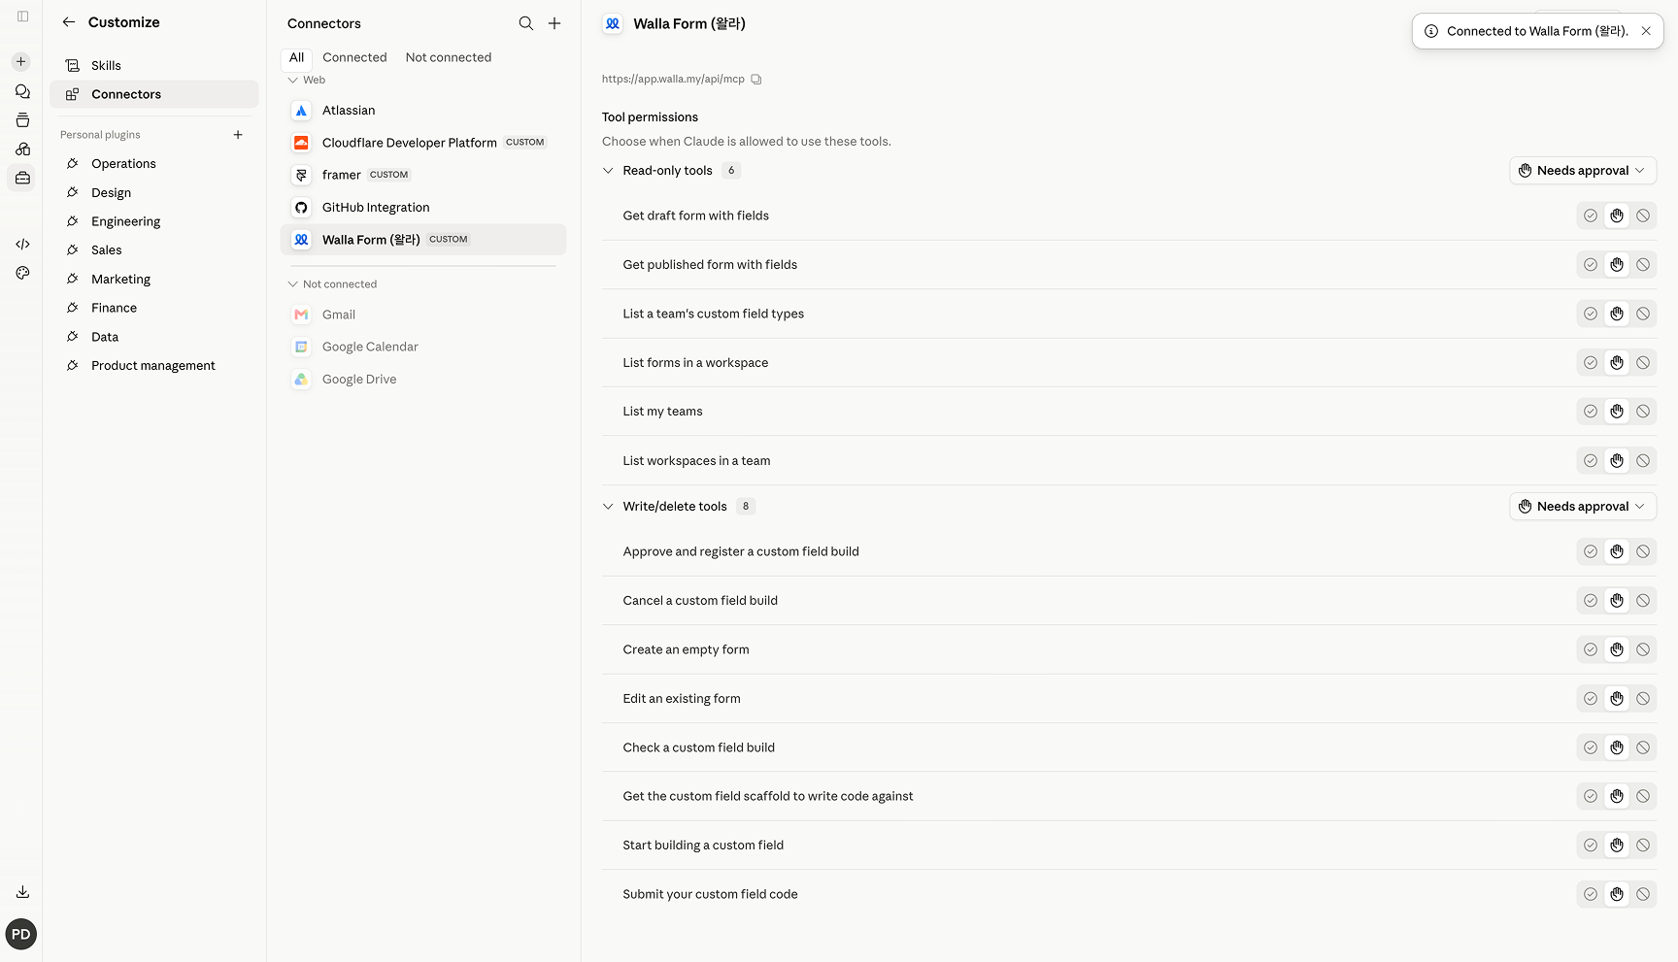Open the code icon in left rail
Viewport: 1678px width, 962px height.
(22, 245)
